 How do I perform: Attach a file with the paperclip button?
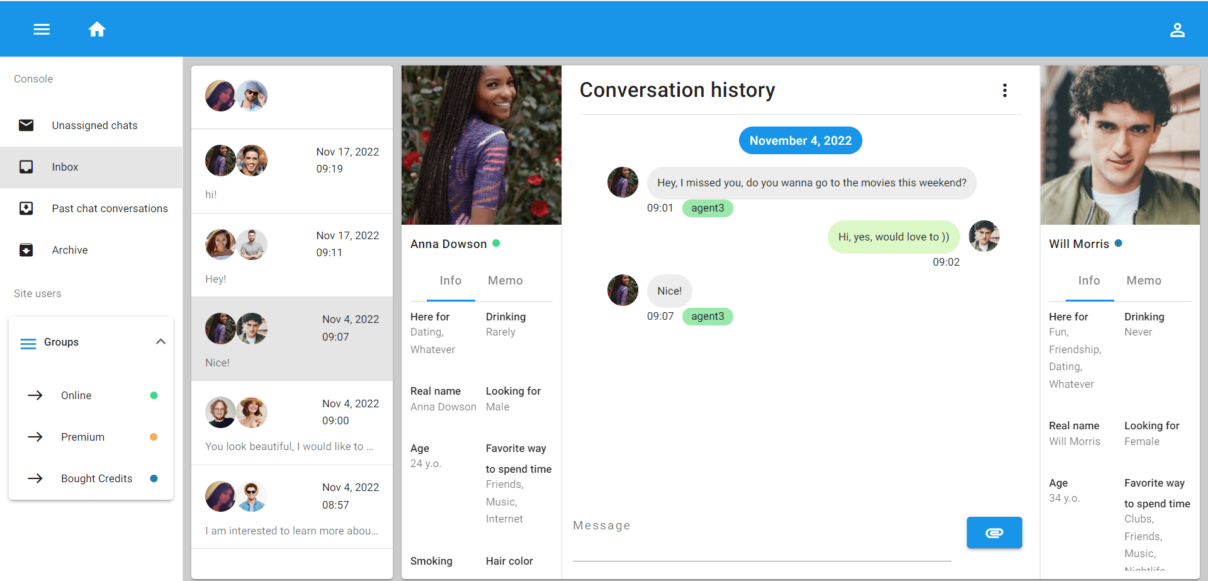(x=994, y=532)
